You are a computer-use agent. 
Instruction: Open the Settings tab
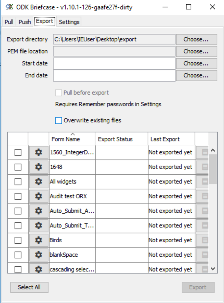click(x=70, y=22)
